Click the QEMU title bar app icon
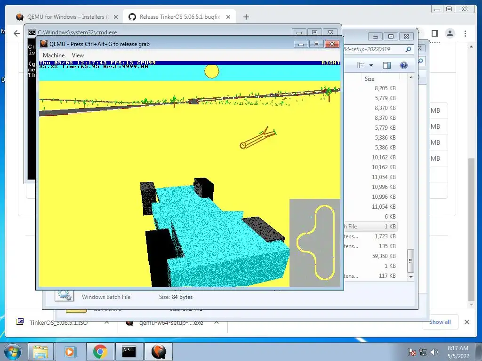This screenshot has width=482, height=361. pyautogui.click(x=44, y=44)
